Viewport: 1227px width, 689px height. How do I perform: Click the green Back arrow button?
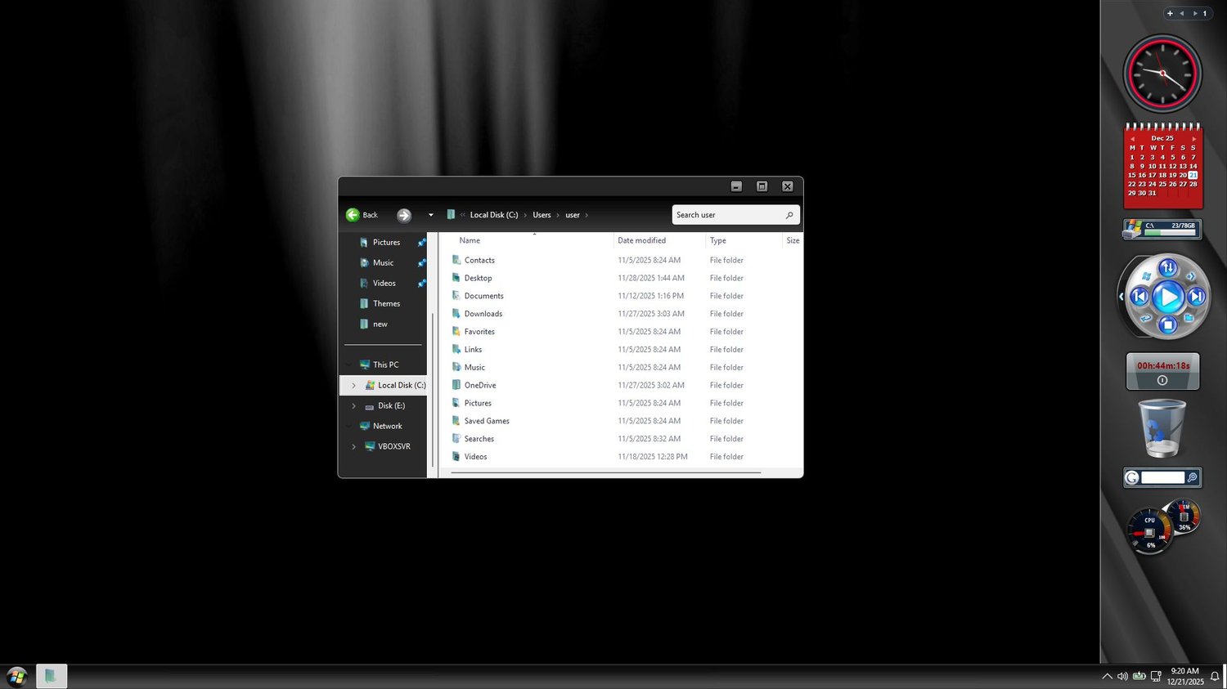(x=353, y=215)
